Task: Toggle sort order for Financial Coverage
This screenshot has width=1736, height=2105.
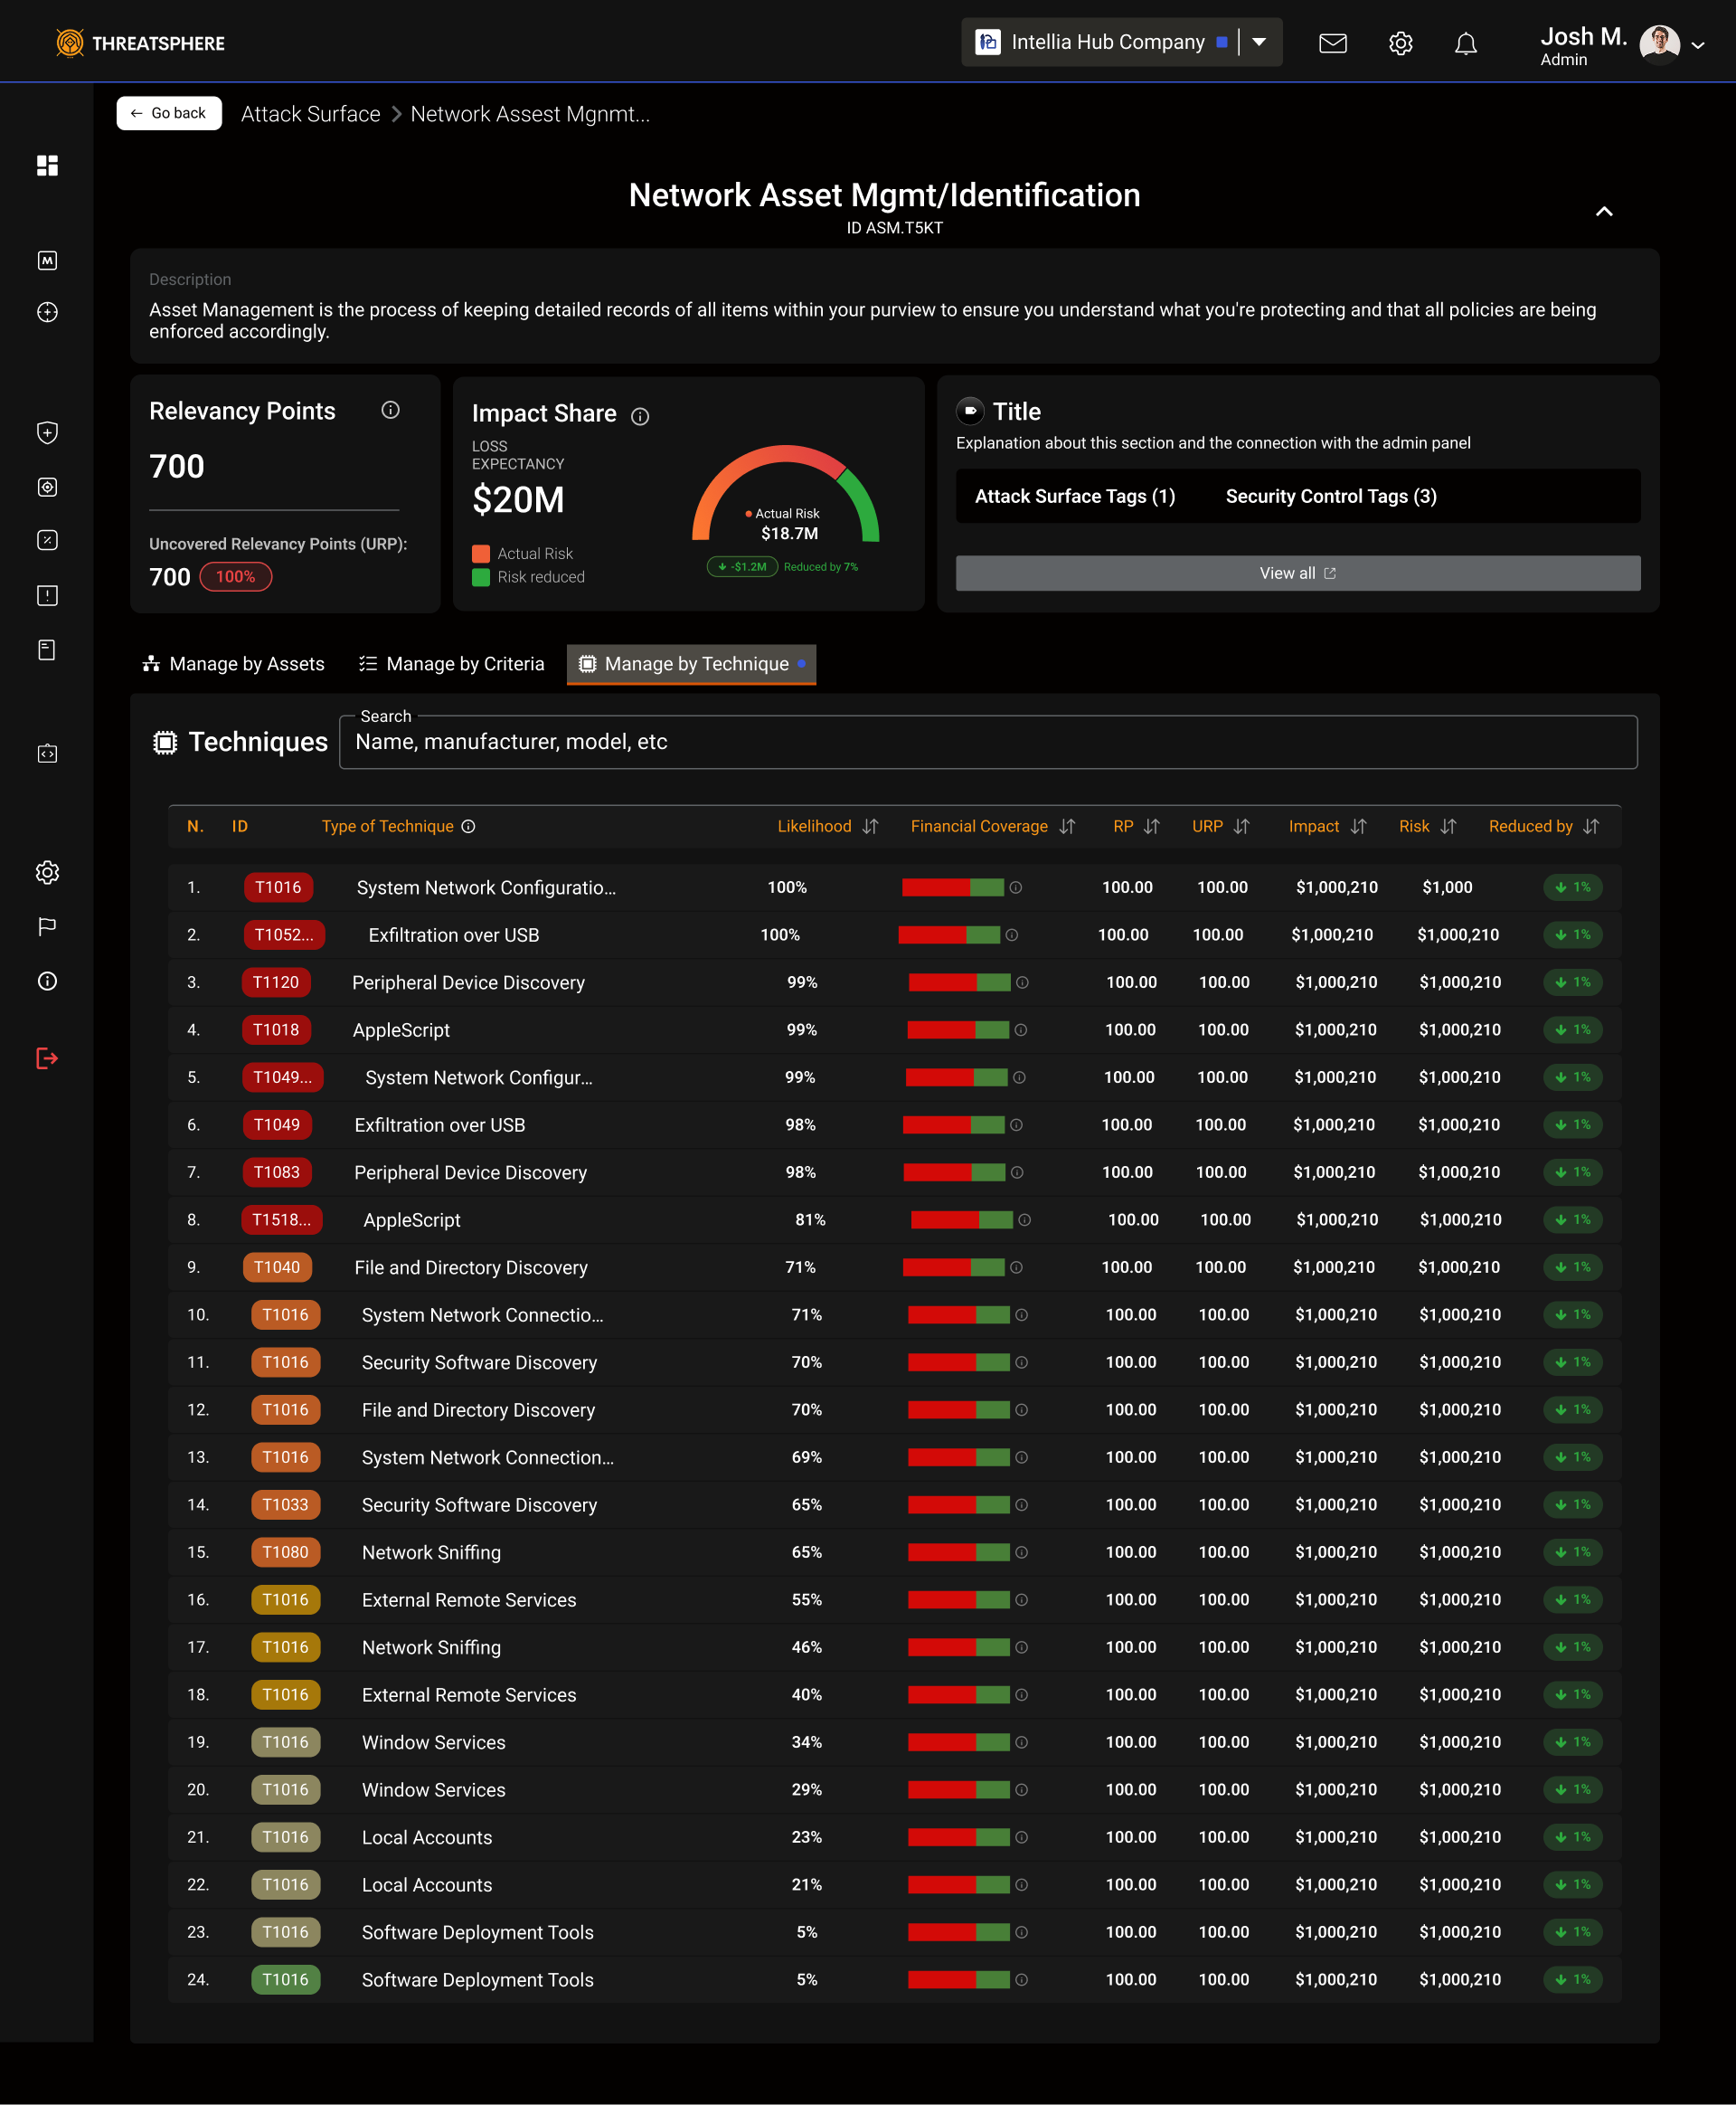Action: (x=1068, y=827)
